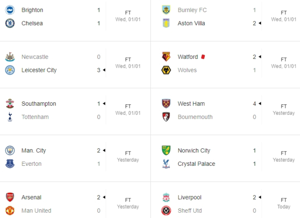Click the West Ham crest
Screen dimensions: 300x218
click(166, 104)
